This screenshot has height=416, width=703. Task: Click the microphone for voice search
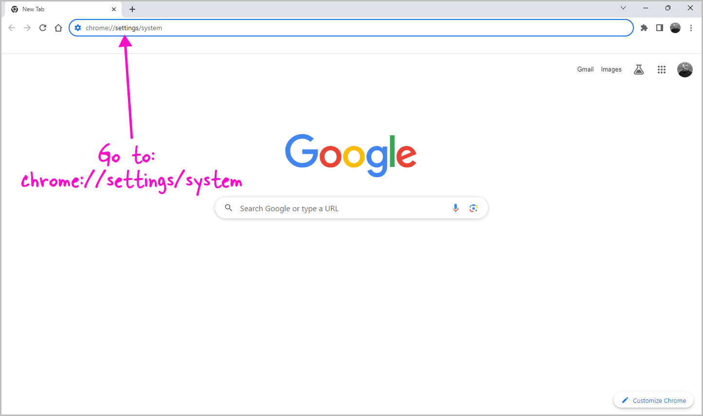coord(455,208)
